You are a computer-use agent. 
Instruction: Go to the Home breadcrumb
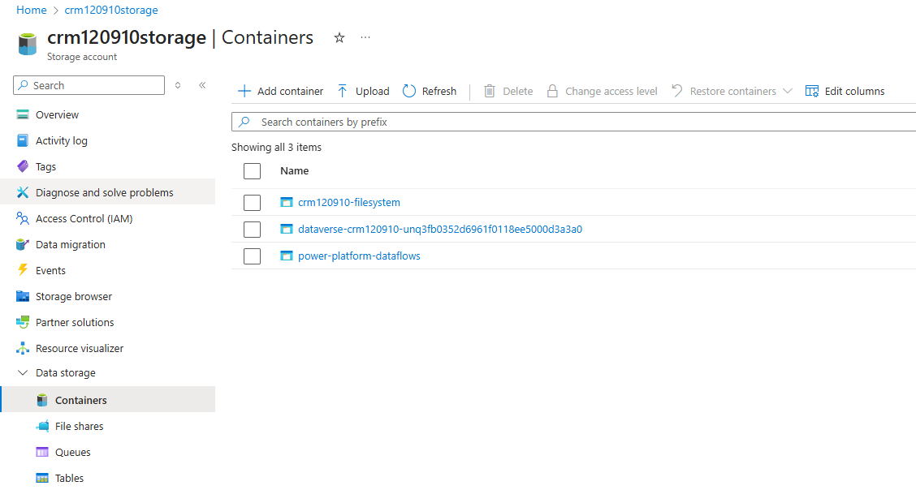pyautogui.click(x=32, y=10)
